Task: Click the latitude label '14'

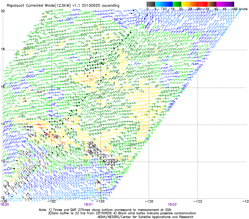Action: click(x=3, y=124)
